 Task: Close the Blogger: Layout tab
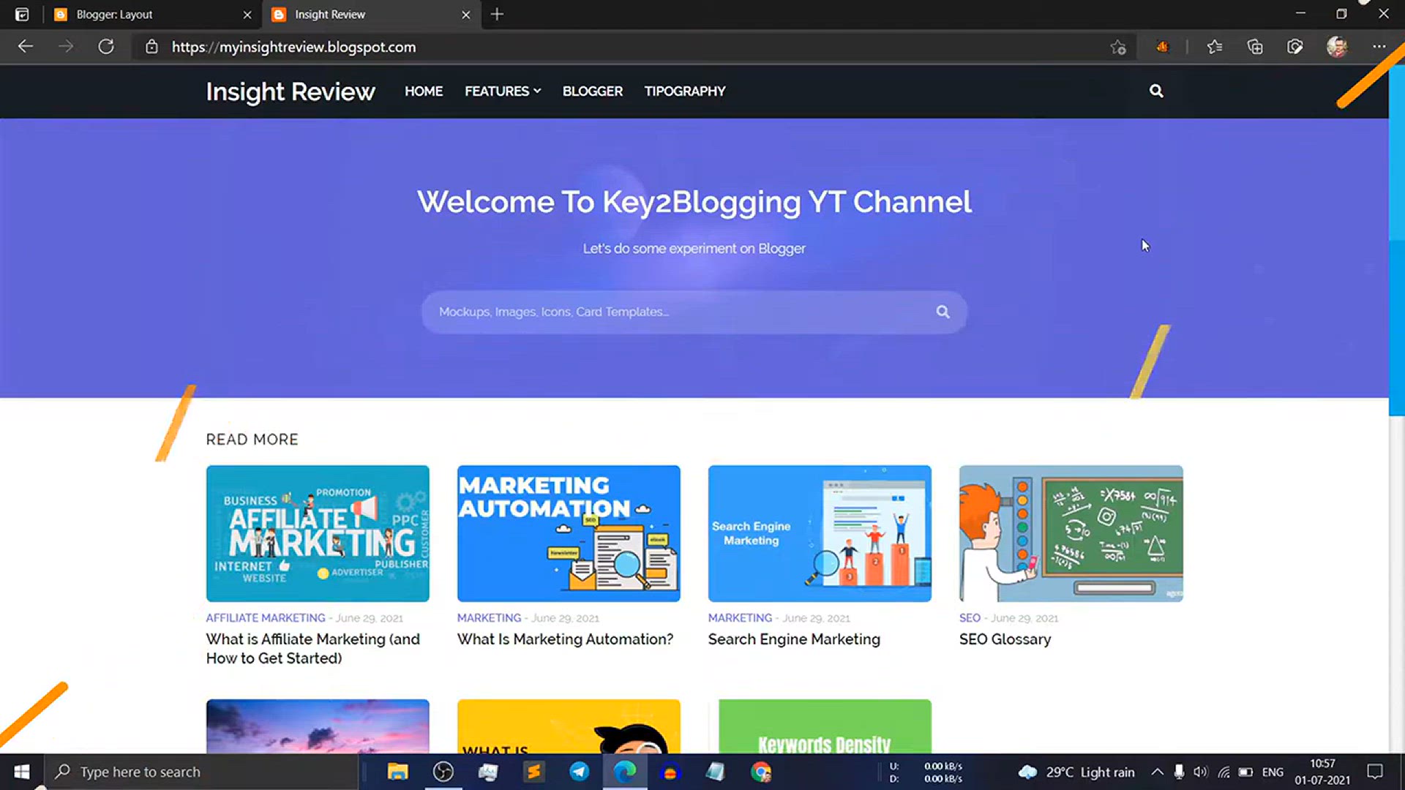247,14
